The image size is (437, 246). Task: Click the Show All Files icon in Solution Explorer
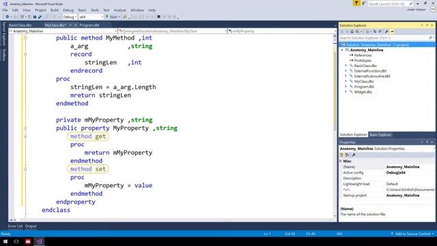[380, 31]
